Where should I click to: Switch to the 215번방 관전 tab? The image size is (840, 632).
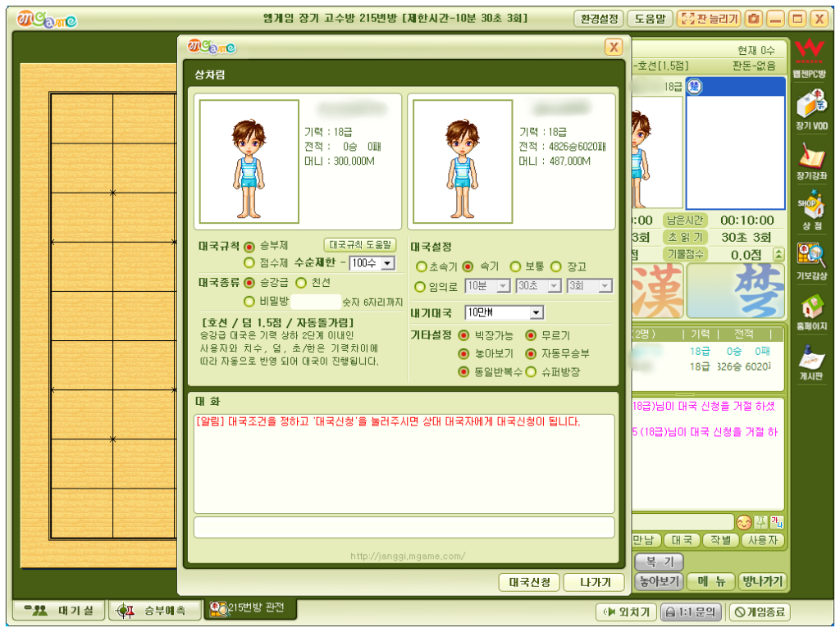tap(250, 608)
